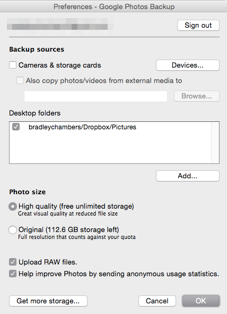Confirm preferences with OK

coord(201,301)
